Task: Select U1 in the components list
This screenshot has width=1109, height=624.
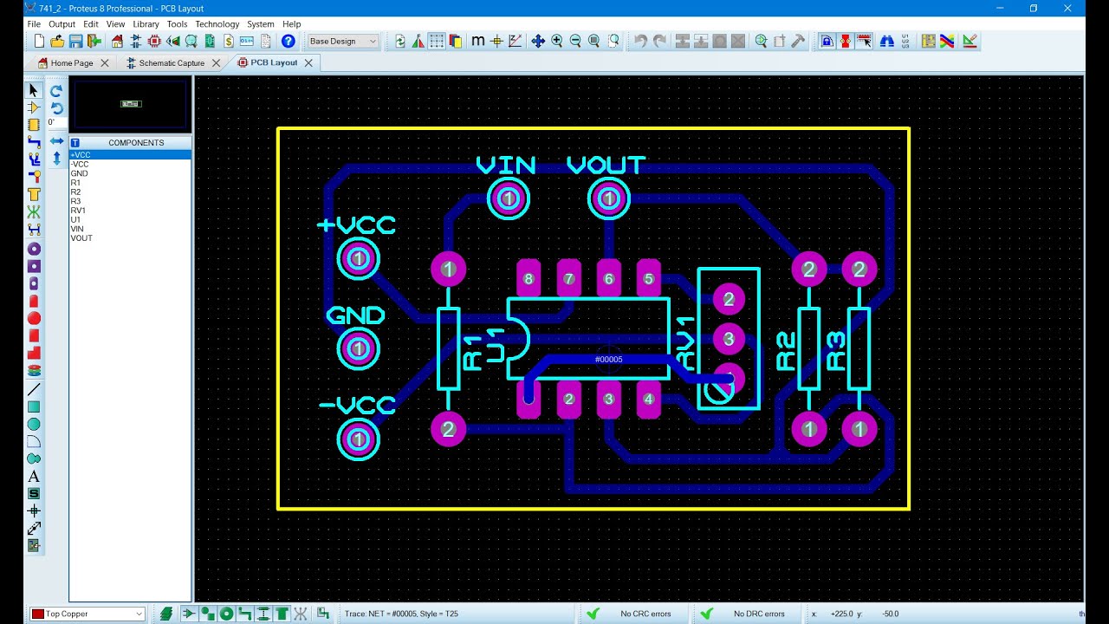Action: pyautogui.click(x=130, y=219)
